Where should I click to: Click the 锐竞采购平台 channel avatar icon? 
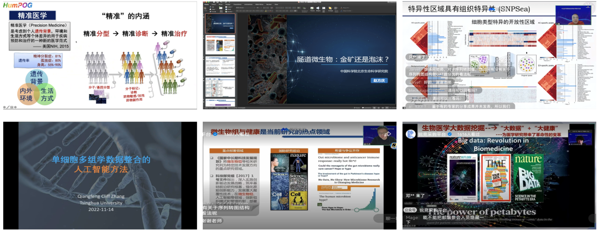click(410, 134)
